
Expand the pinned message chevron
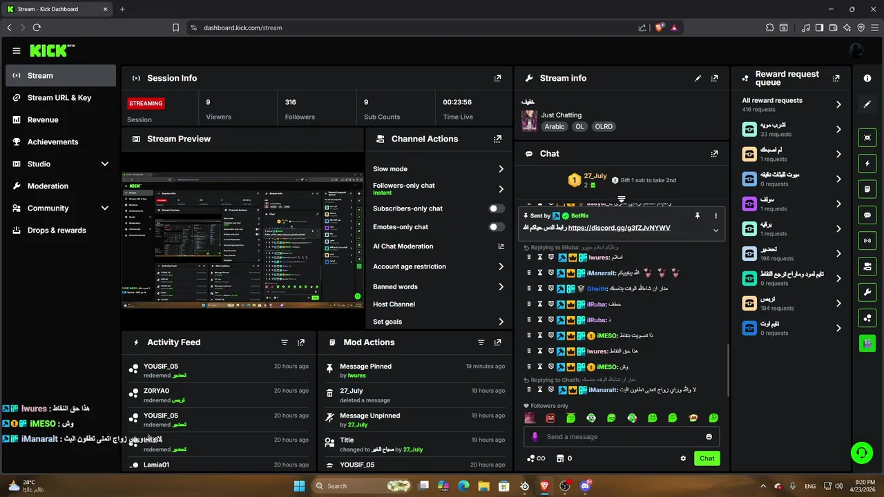[715, 231]
